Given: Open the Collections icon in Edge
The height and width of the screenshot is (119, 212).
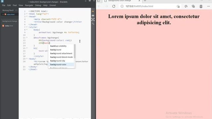Looking at the screenshot, I should coord(193,6).
